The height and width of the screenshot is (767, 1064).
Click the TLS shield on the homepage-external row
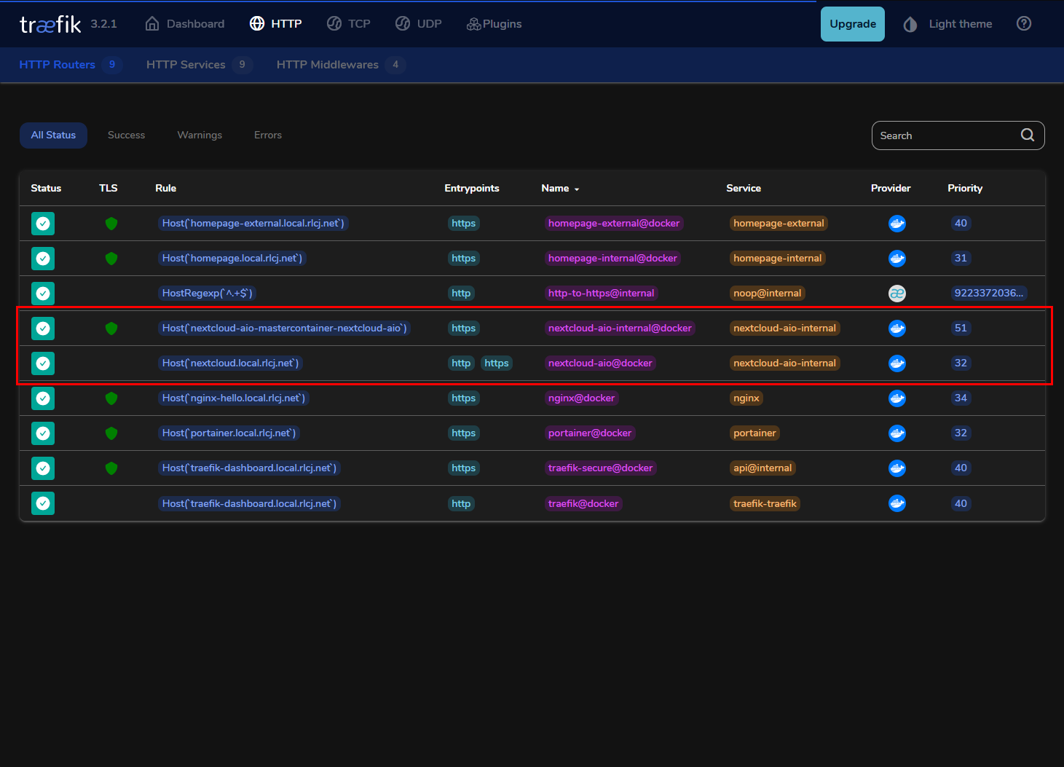pos(111,224)
